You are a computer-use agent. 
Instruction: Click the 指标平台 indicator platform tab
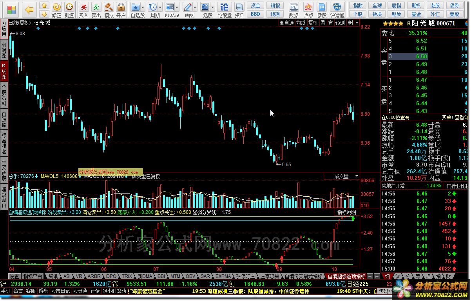32,276
